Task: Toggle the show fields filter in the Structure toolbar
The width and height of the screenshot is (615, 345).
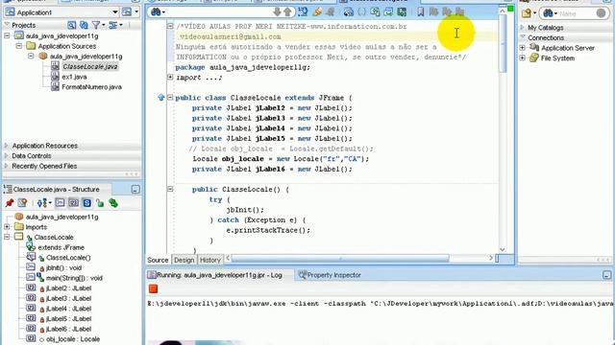Action: (73, 202)
